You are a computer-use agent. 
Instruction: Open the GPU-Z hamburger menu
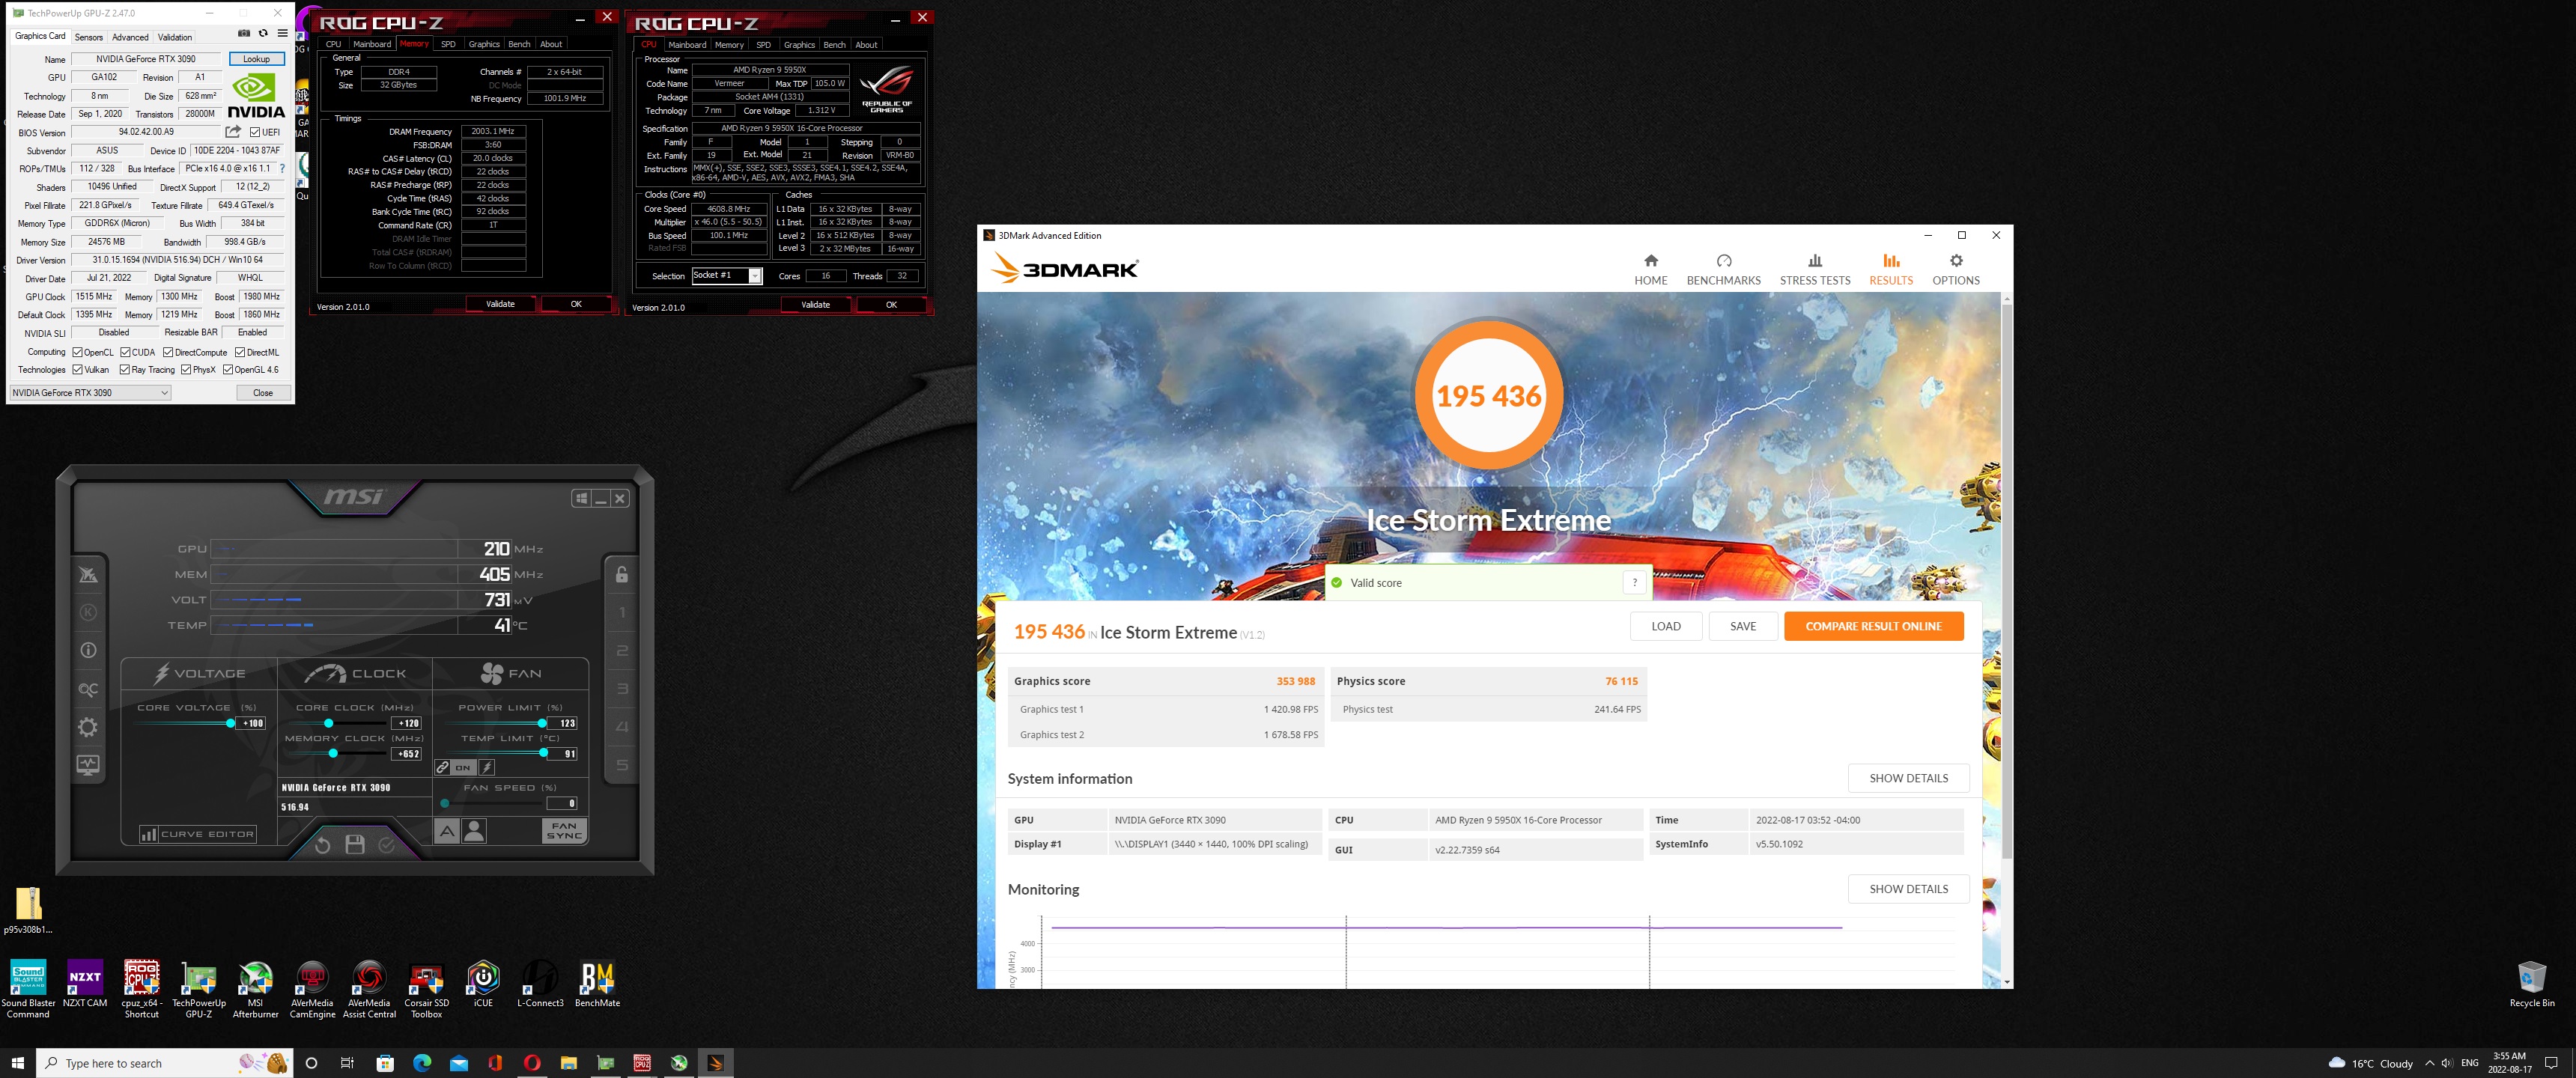coord(282,33)
